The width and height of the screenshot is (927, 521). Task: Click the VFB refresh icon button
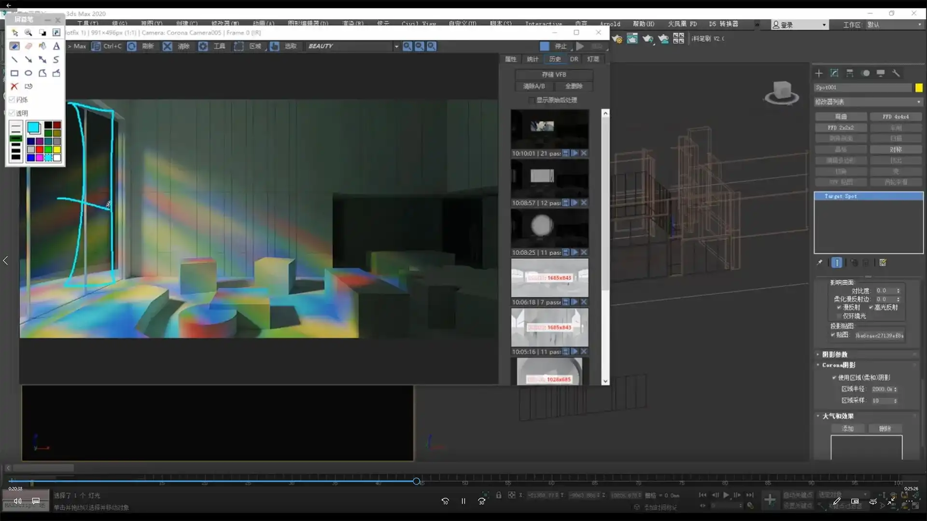point(132,46)
